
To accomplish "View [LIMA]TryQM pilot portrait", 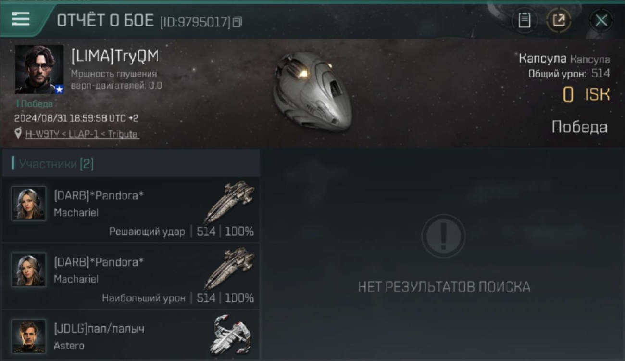I will click(x=39, y=69).
